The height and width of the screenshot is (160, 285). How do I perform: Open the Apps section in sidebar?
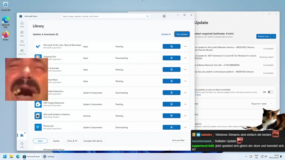click(x=22, y=33)
